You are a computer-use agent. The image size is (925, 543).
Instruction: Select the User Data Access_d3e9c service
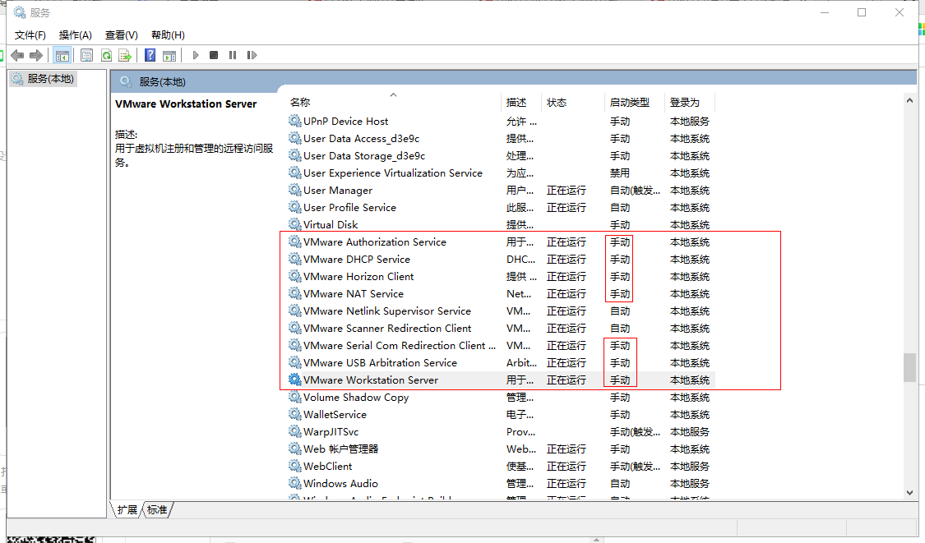[500, 139]
